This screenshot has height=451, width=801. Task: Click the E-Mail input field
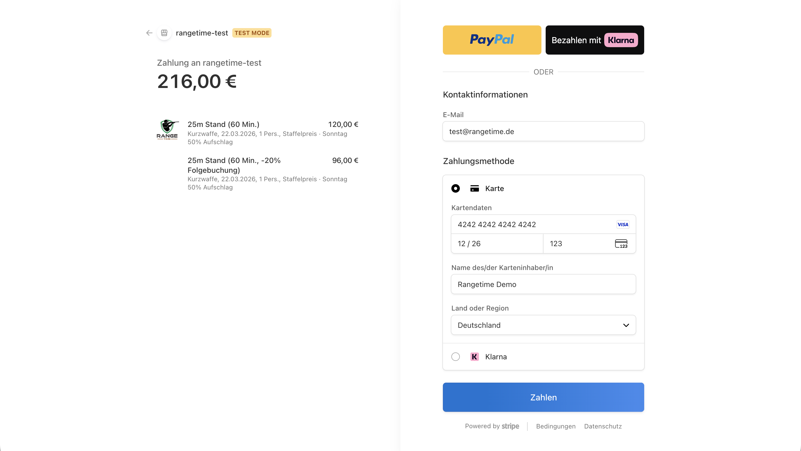point(543,131)
